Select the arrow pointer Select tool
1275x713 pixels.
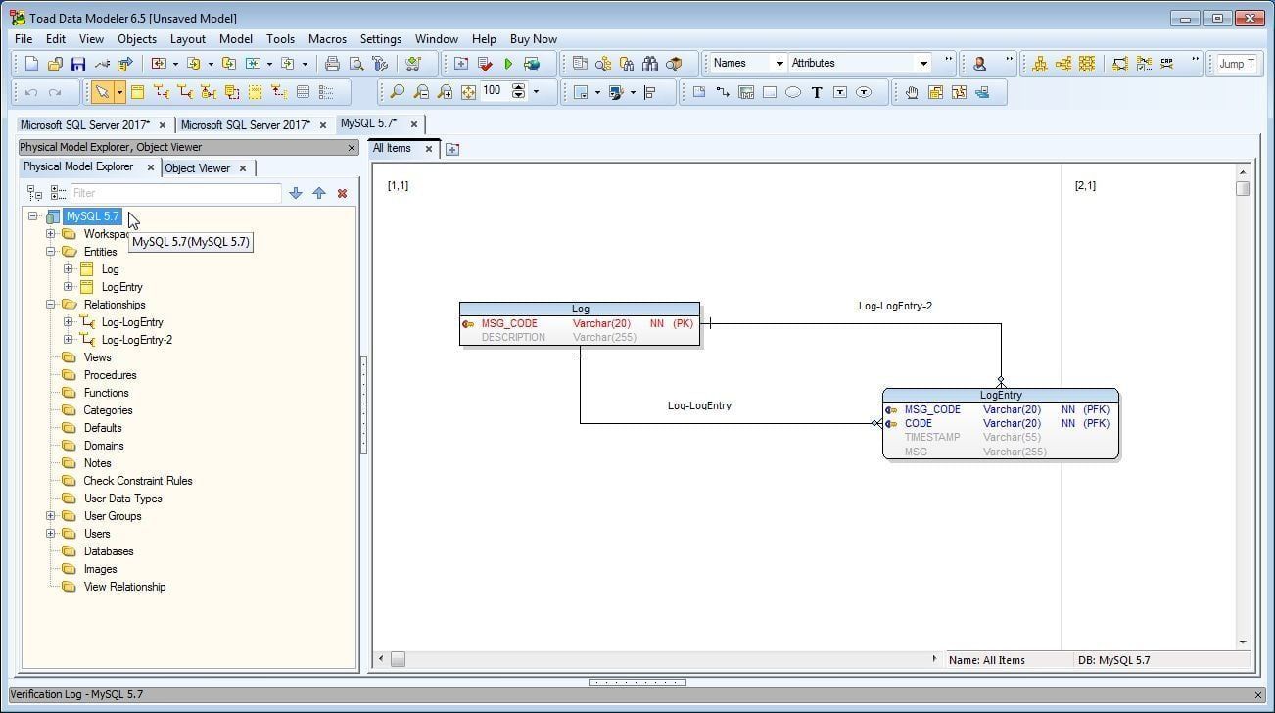102,92
